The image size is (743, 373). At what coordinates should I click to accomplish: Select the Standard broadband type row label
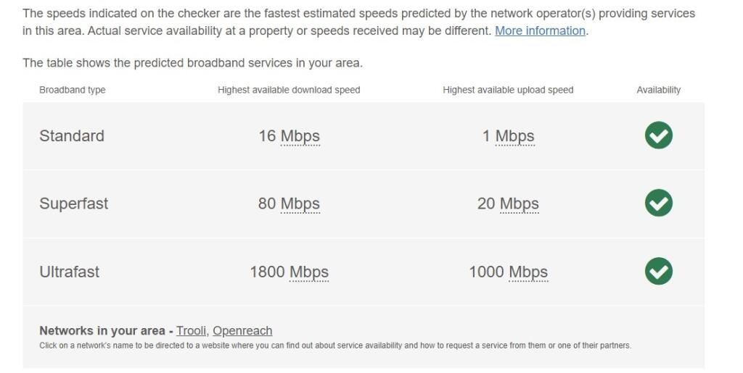(72, 135)
